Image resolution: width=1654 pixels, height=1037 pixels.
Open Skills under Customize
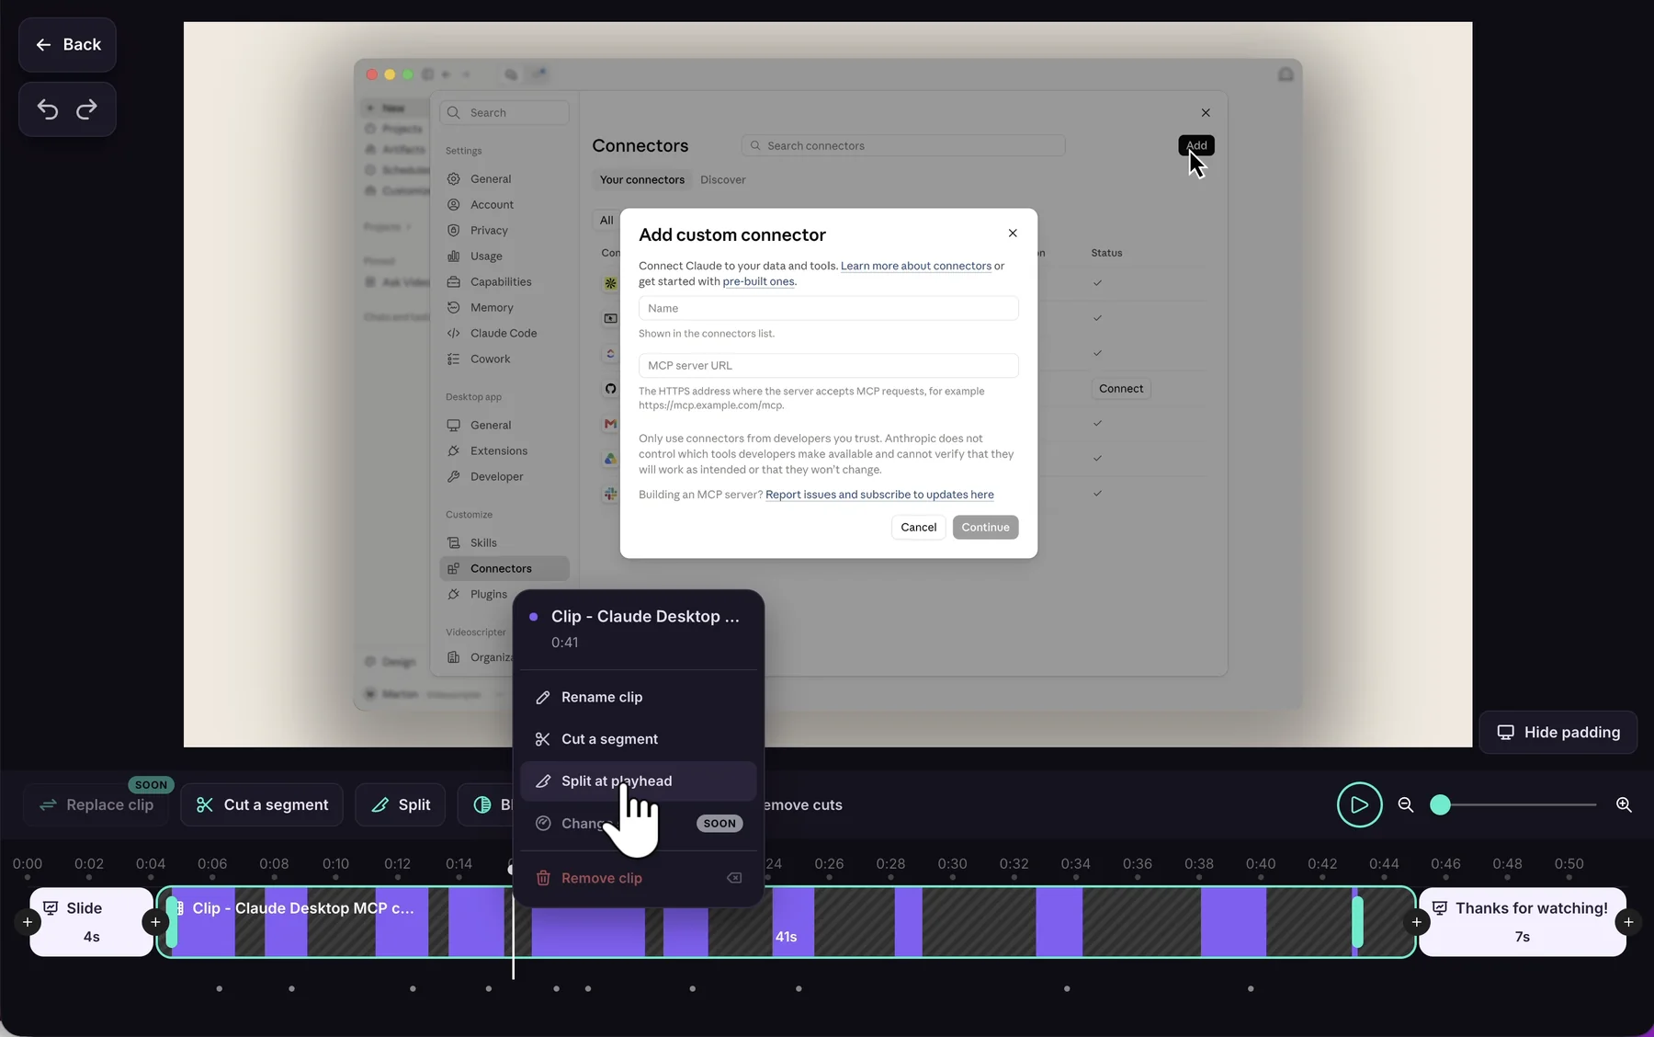click(x=504, y=542)
